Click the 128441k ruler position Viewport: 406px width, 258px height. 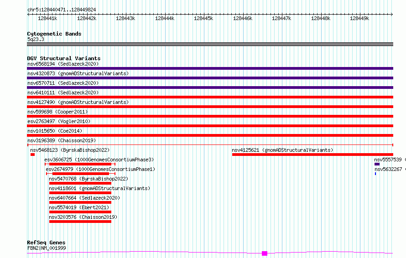(47, 18)
